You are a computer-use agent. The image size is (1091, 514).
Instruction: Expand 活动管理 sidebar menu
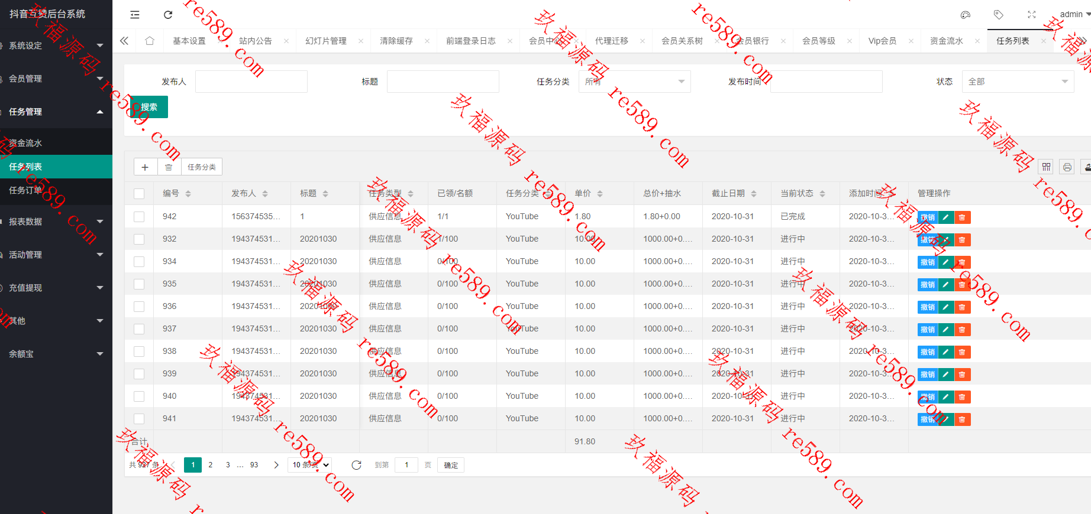click(56, 255)
